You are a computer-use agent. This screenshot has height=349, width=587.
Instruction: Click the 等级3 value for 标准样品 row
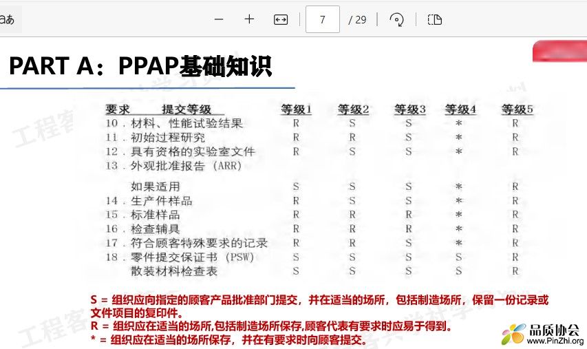pyautogui.click(x=409, y=215)
